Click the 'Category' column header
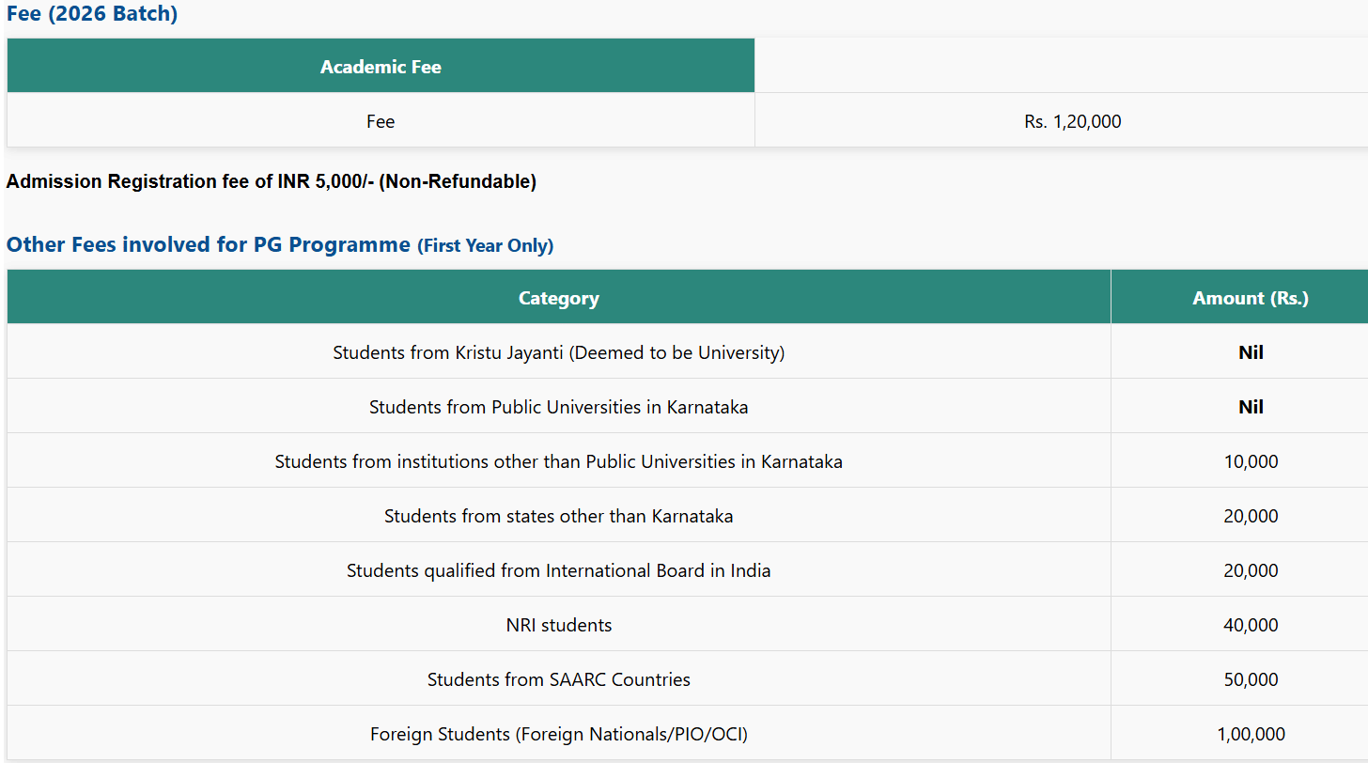1368x763 pixels. click(558, 298)
